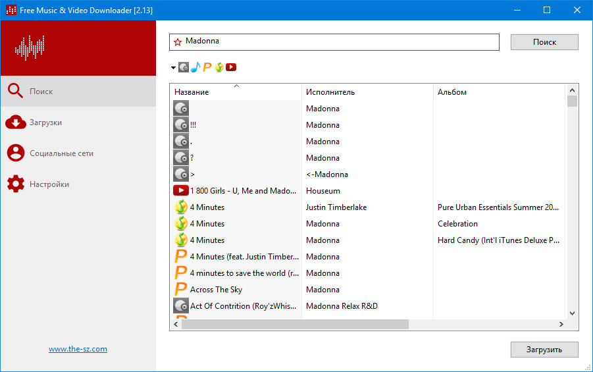
Task: Click the P icon of 4 minutes to save the world
Action: click(181, 273)
